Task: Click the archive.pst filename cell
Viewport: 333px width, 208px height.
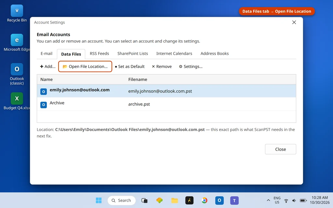Action: [139, 104]
